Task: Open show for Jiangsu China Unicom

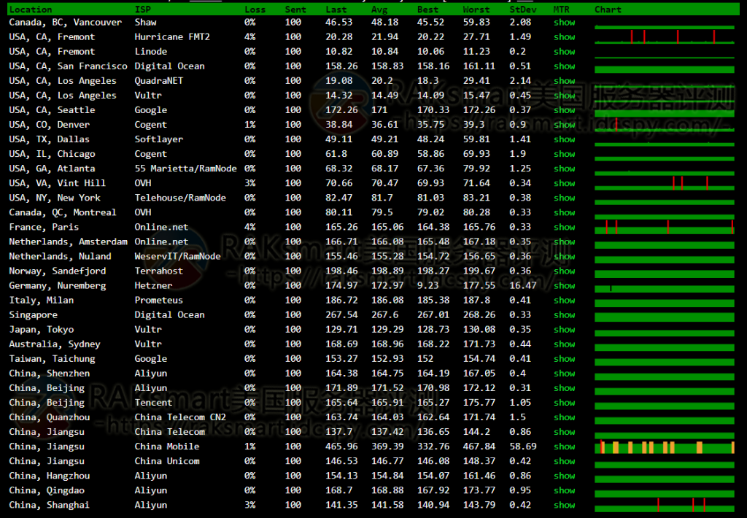Action: point(564,461)
